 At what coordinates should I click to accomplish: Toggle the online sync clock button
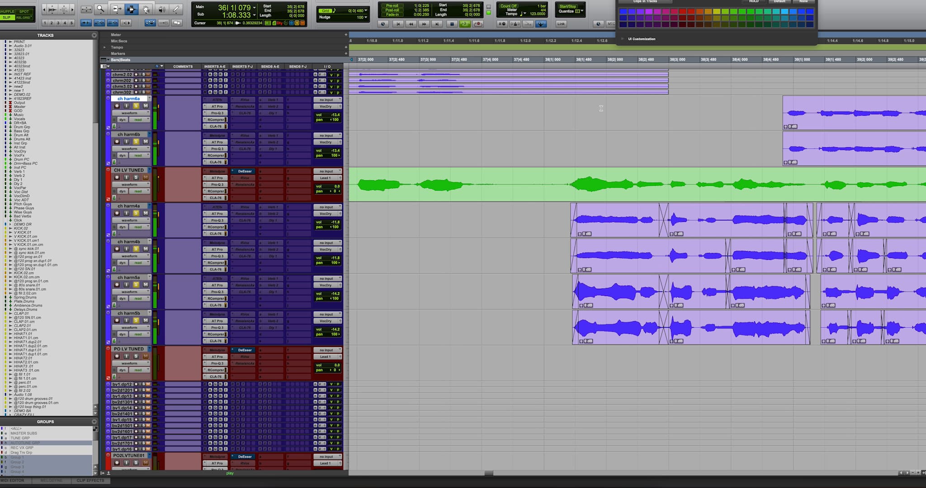click(383, 24)
